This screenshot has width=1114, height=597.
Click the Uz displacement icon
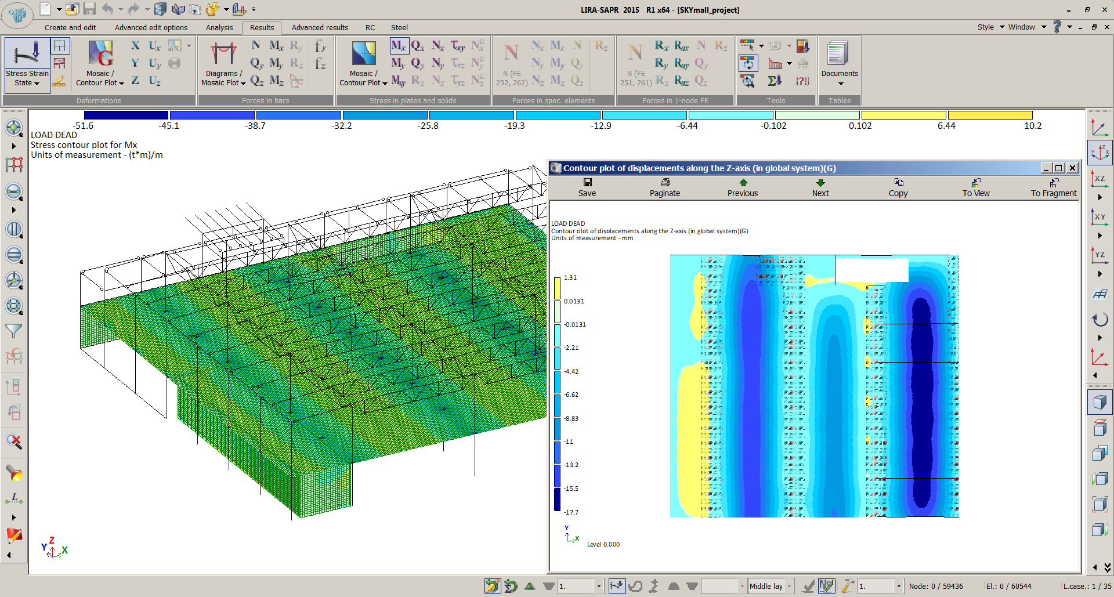click(154, 81)
